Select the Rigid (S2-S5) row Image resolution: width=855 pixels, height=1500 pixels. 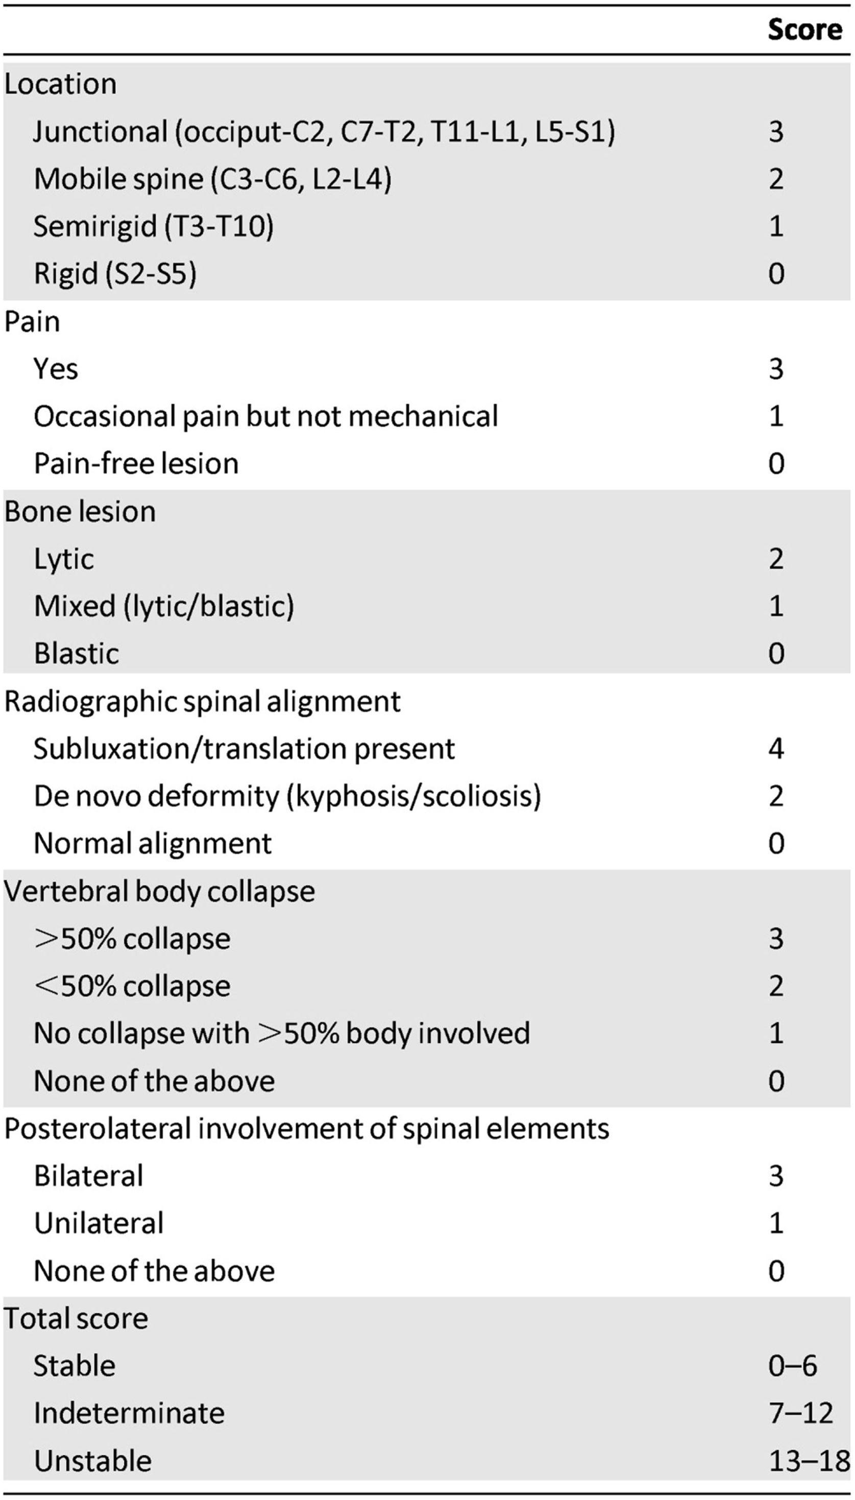click(115, 274)
